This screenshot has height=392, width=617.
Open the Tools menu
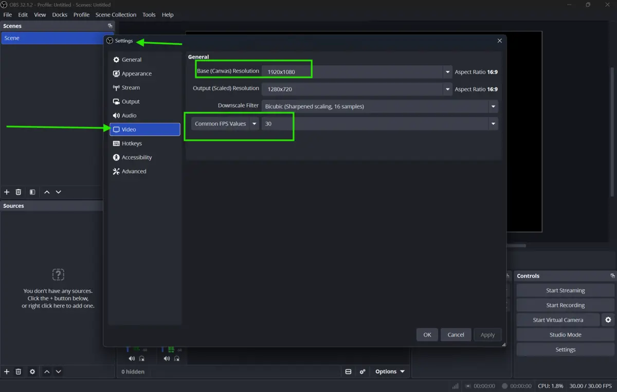click(149, 14)
